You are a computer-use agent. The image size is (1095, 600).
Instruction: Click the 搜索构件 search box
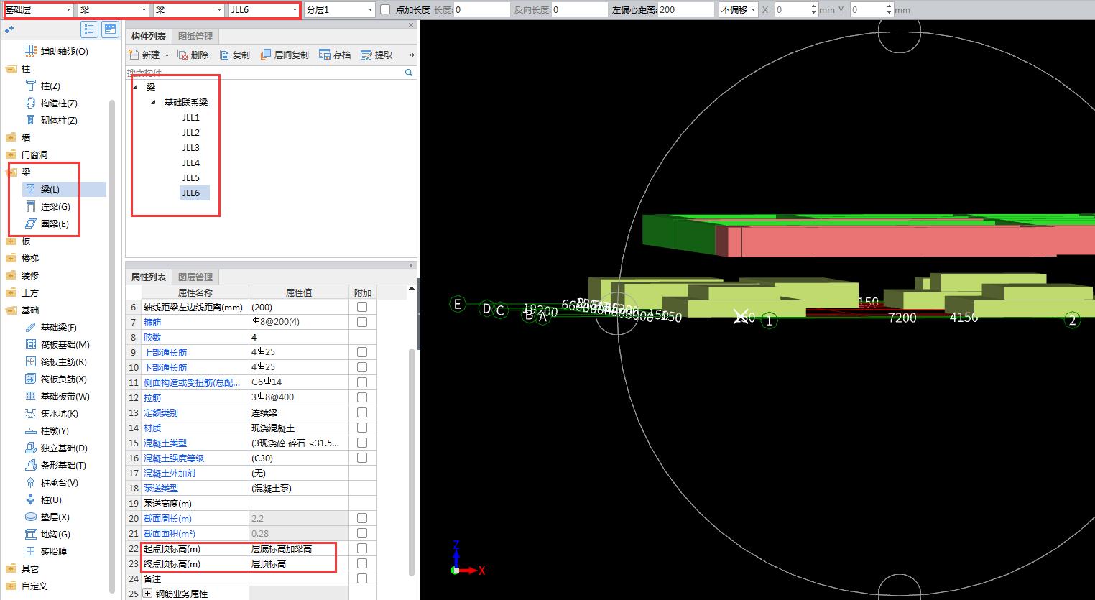pos(265,73)
